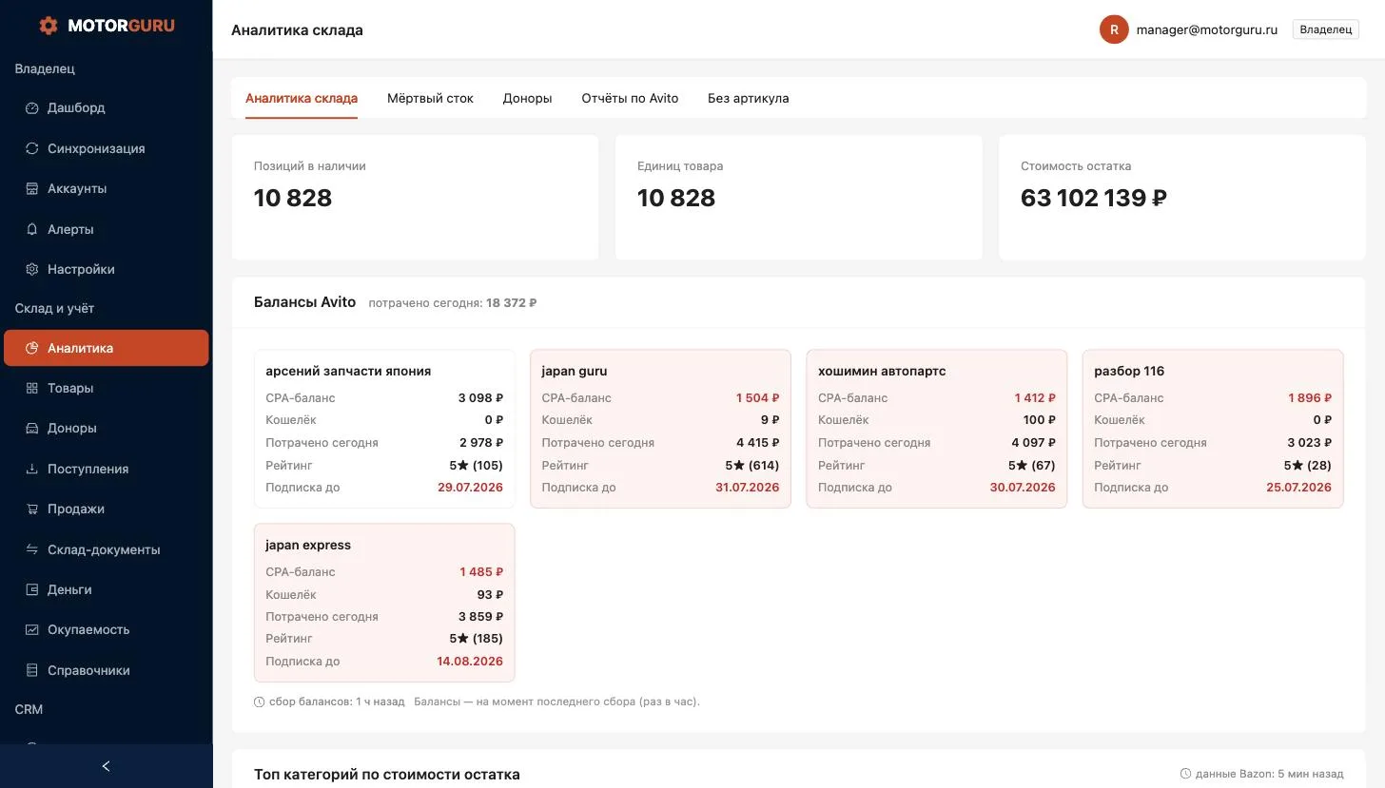1385x788 pixels.
Task: Open the japan guru balance card
Action: 660,429
